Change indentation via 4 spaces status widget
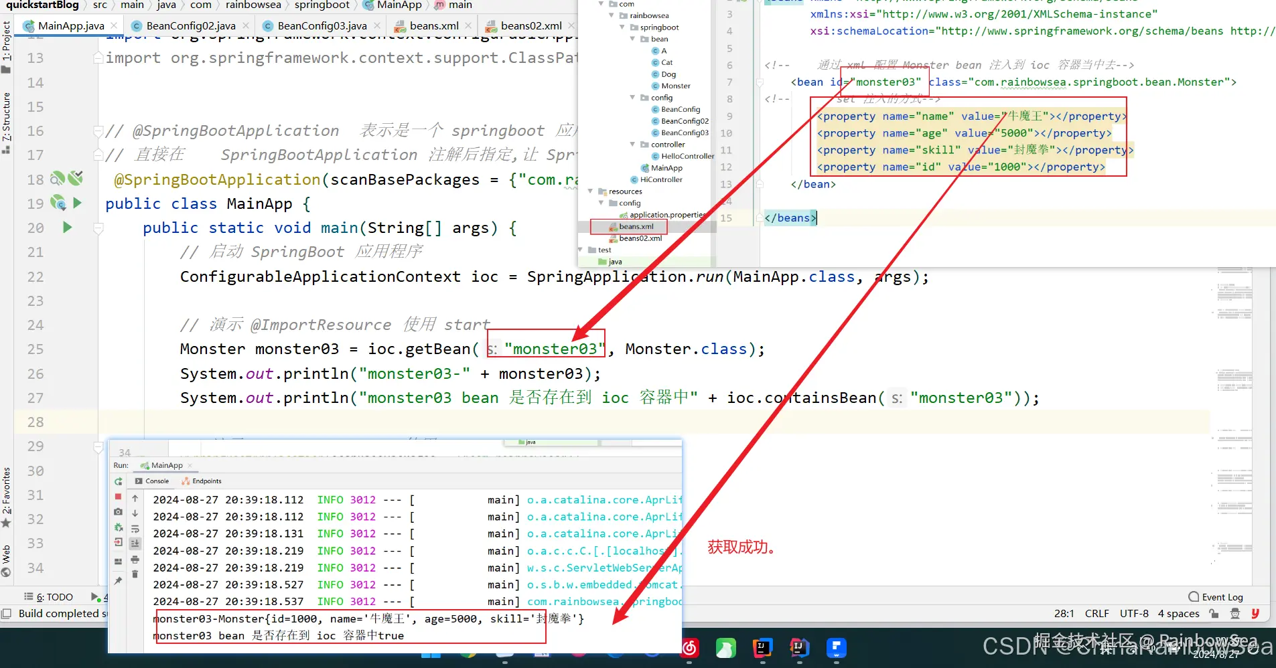Viewport: 1276px width, 668px height. 1179,613
